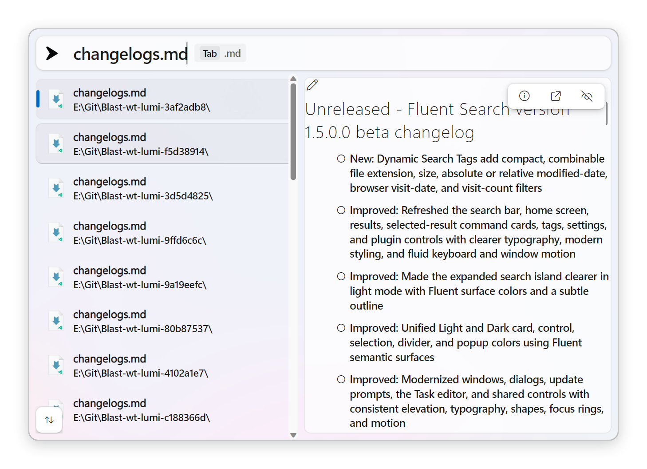
Task: Click the "Modernized windows, dialogs" bullet
Action: pyautogui.click(x=477, y=401)
